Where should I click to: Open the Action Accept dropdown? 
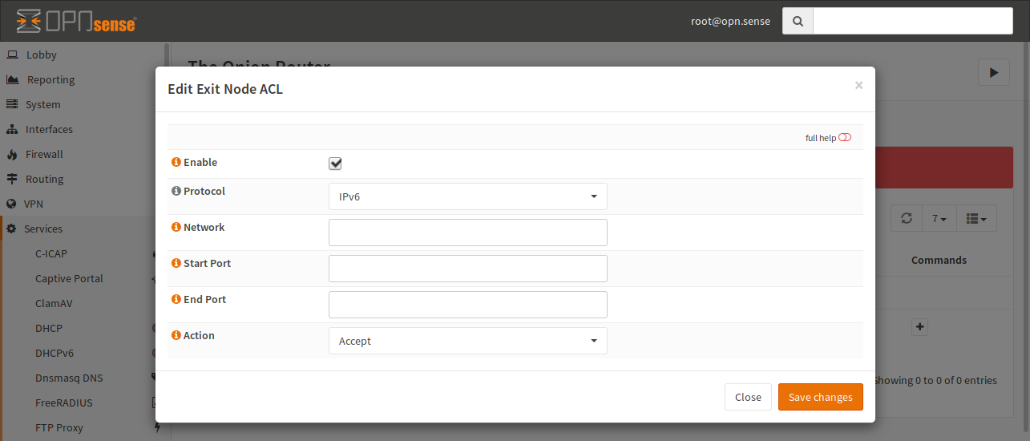(467, 341)
